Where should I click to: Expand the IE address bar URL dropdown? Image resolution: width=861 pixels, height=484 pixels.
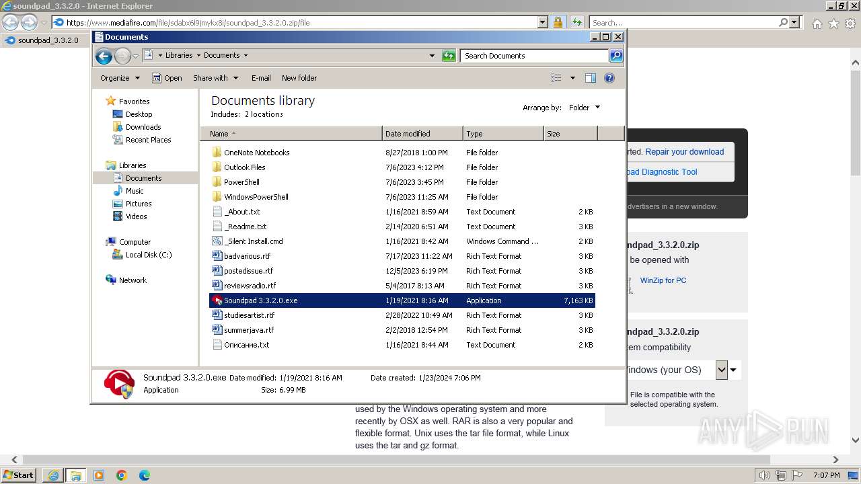pyautogui.click(x=543, y=22)
